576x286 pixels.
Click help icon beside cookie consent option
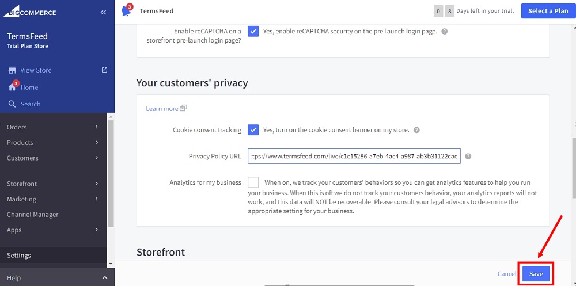[416, 130]
